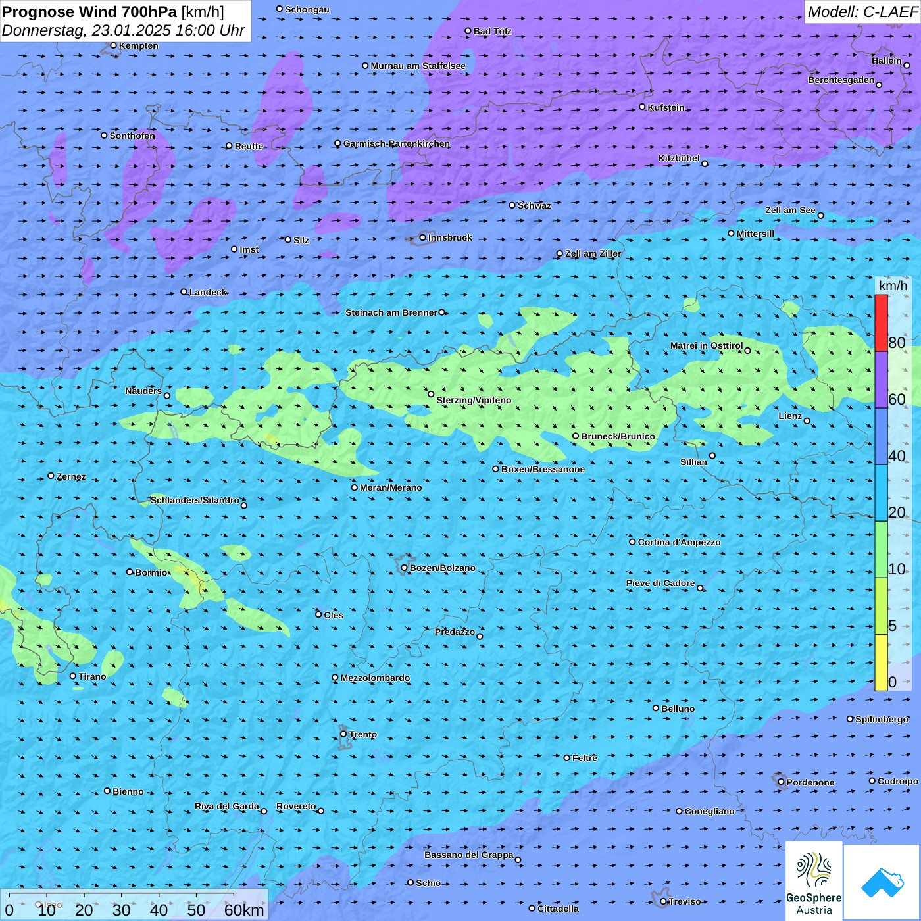This screenshot has height=921, width=921.
Task: Click the Rovereto label
Action: 296,806
